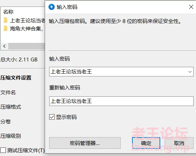Viewport: 196px width, 156px height.
Task: Select the folder icon beside 上老王论坛当老
Action: [x=6, y=21]
